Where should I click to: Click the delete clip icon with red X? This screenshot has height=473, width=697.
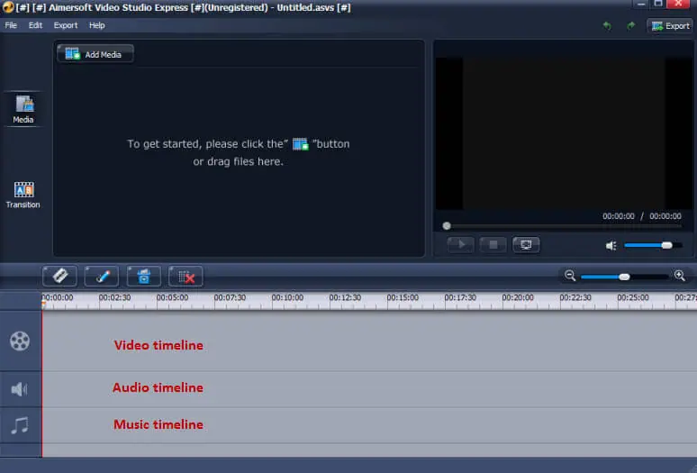(x=186, y=276)
